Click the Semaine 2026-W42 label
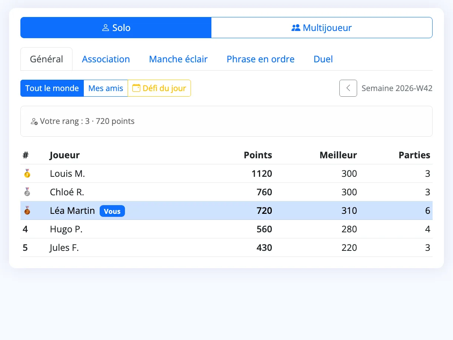 397,88
